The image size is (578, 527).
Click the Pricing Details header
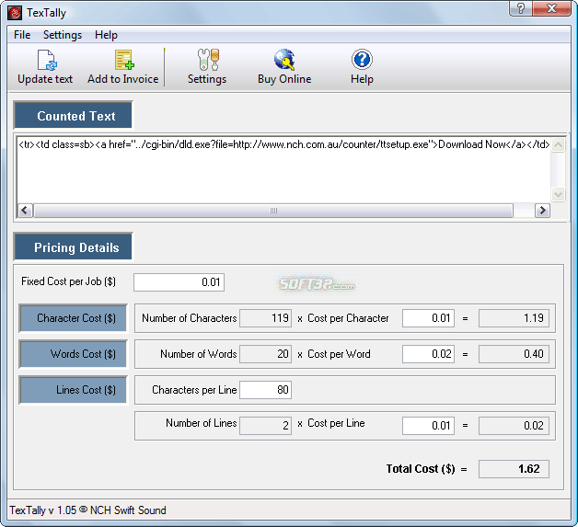tap(73, 246)
